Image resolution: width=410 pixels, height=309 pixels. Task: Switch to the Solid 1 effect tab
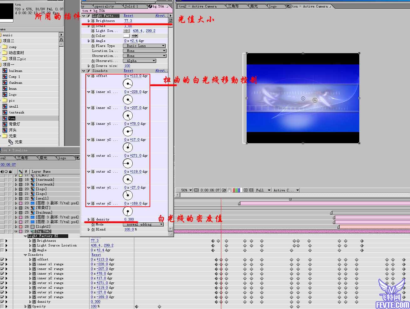131,6
